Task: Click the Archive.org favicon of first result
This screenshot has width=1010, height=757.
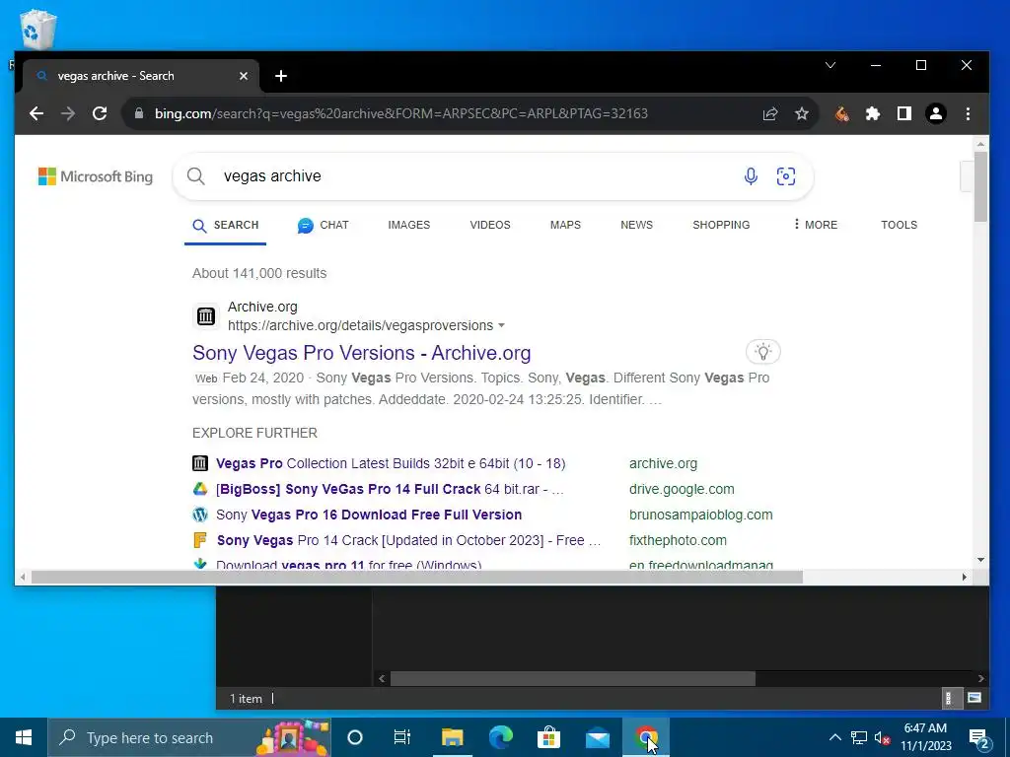Action: coord(206,316)
